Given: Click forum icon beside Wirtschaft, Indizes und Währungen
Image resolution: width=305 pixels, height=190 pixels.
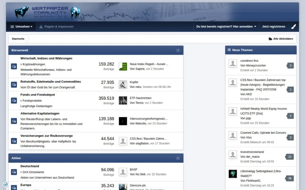Looking at the screenshot, I should [14, 66].
